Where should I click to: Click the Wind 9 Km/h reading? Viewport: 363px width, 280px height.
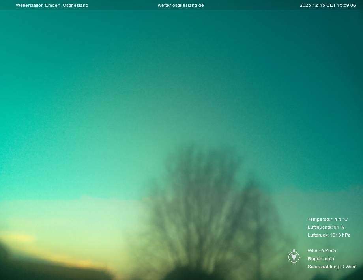pyautogui.click(x=322, y=251)
